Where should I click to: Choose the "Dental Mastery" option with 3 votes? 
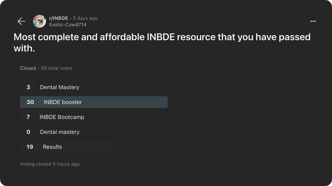click(x=59, y=87)
